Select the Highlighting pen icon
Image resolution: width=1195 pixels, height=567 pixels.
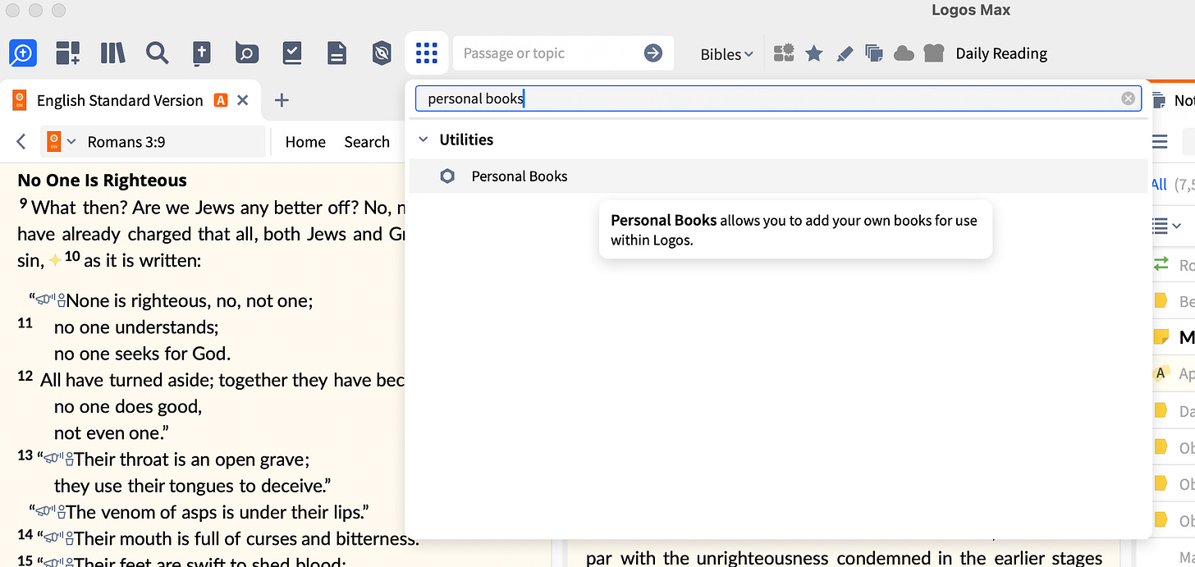pos(845,53)
